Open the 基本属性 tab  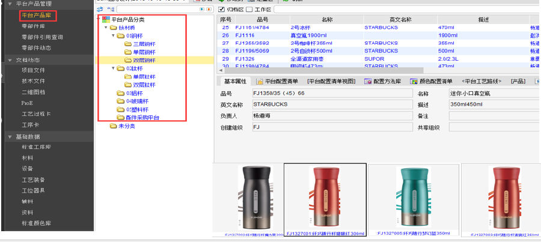235,81
